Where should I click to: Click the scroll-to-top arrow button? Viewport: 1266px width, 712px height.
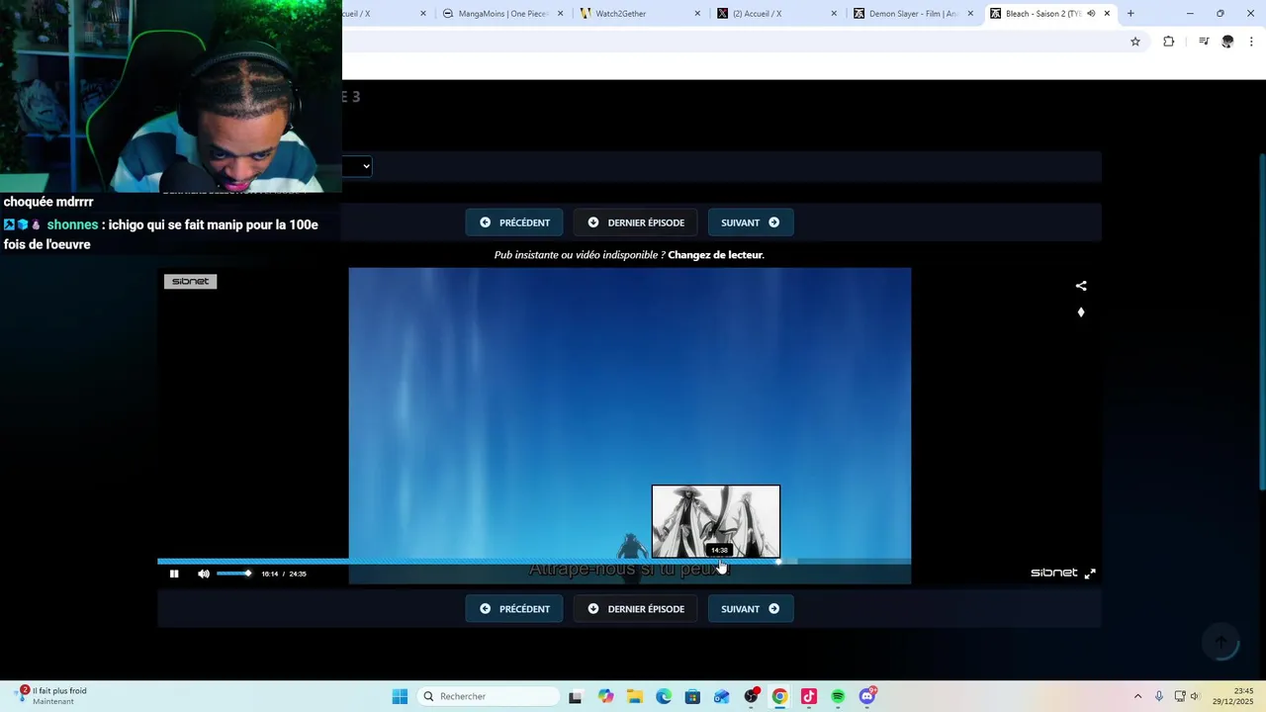pos(1221,643)
